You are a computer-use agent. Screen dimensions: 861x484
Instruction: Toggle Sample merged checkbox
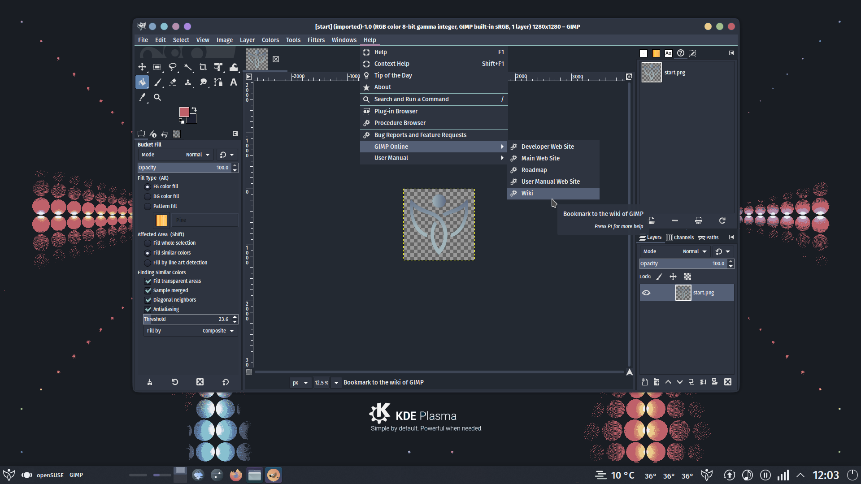148,290
